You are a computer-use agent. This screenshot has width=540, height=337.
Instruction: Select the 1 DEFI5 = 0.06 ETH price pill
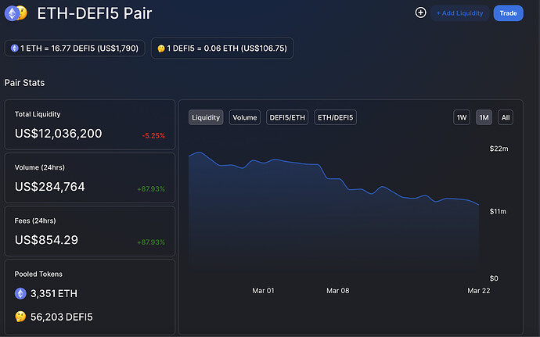tap(222, 48)
